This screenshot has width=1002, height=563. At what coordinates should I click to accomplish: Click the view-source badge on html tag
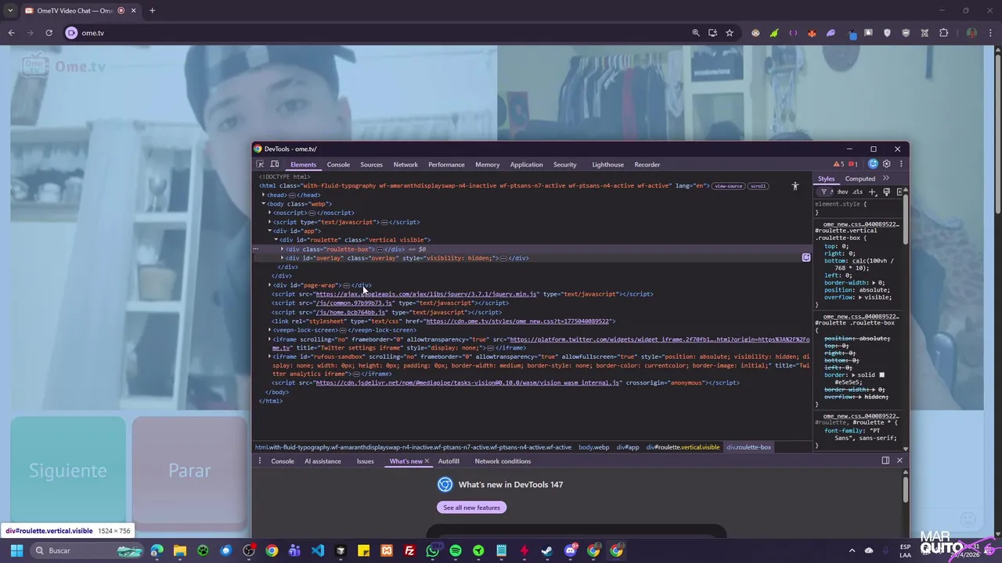tap(728, 186)
